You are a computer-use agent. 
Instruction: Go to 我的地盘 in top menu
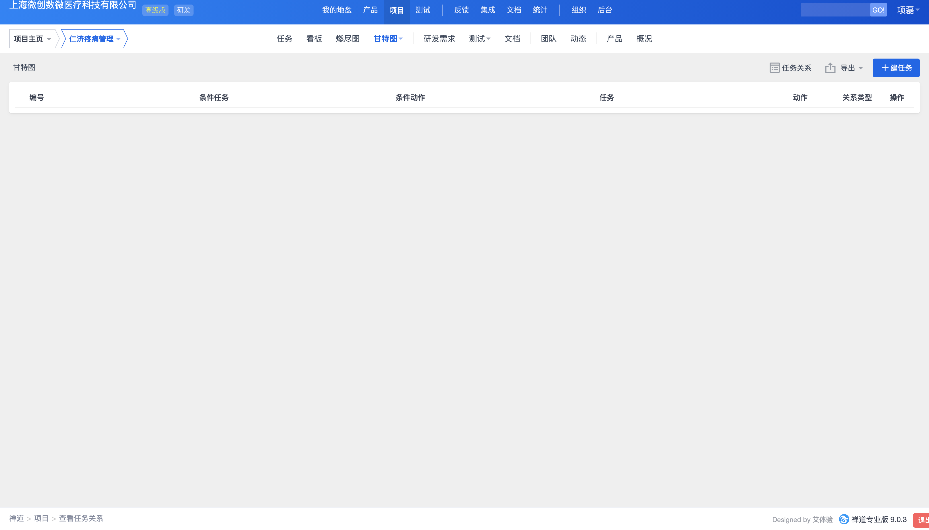337,10
